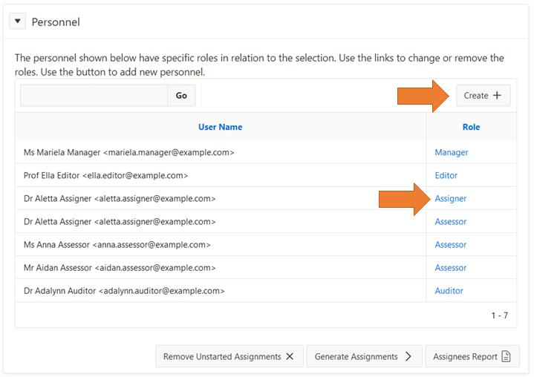This screenshot has height=377, width=534.
Task: Open Ms Anna Assessor's Assessor role link
Action: click(451, 244)
